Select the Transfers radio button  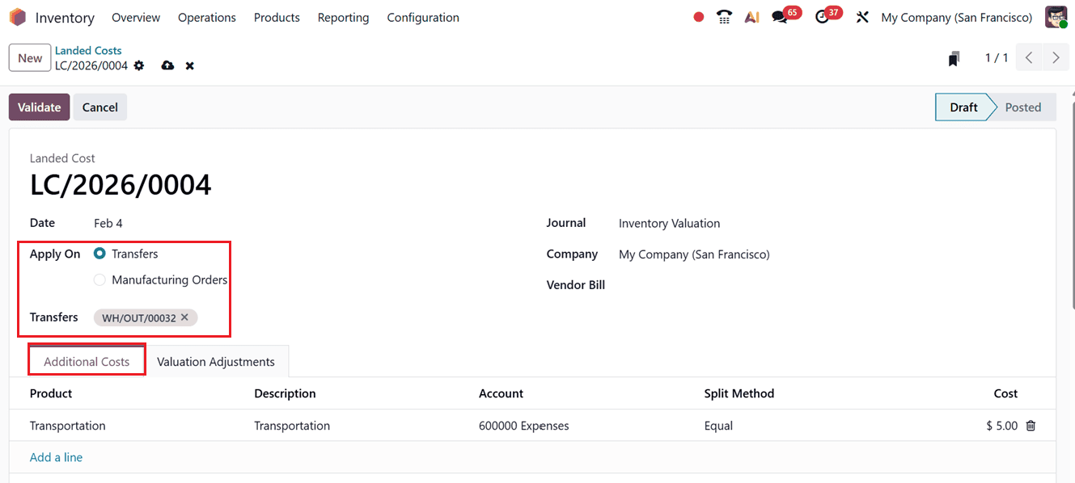[99, 253]
